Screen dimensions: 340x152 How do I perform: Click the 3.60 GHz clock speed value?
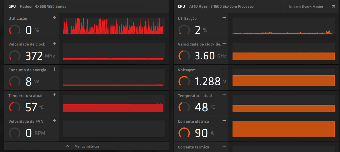pos(210,56)
